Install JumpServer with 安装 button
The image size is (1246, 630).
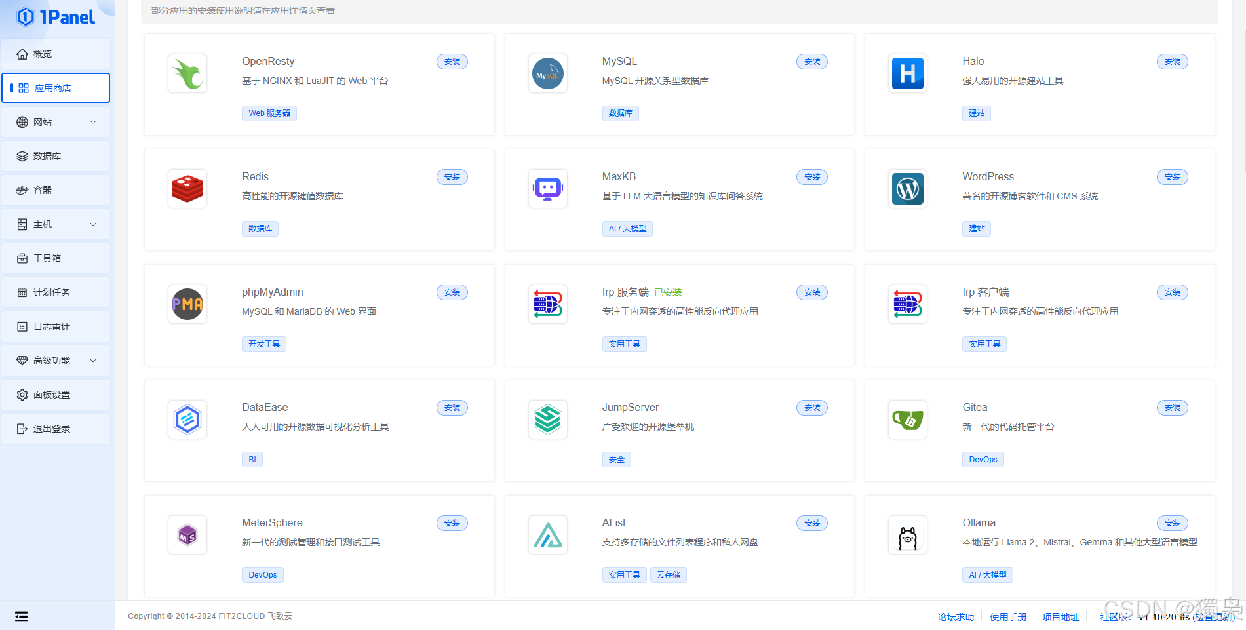(812, 408)
